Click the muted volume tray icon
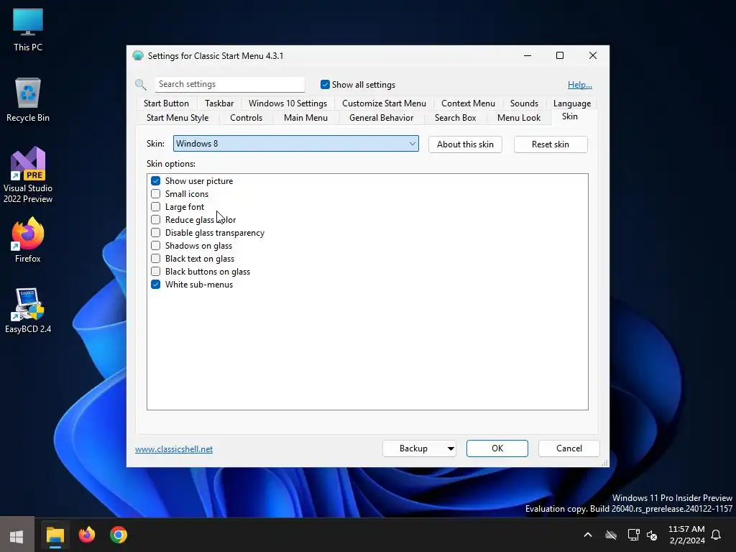 (x=653, y=535)
